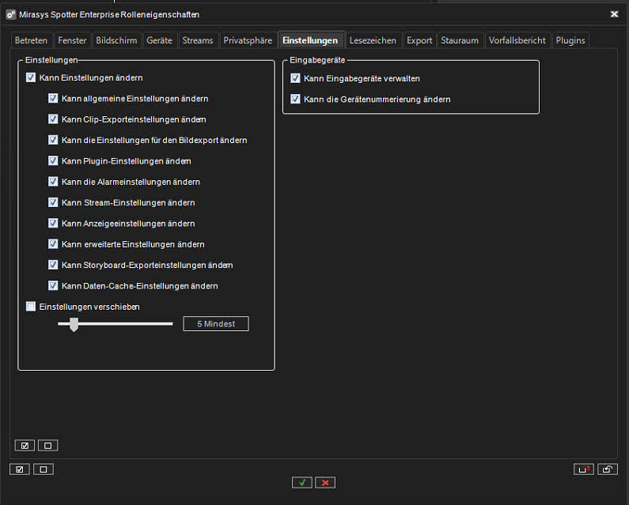This screenshot has height=505, width=629.
Task: Click the rightmost icon at the dialog's bottom right
Action: (608, 469)
